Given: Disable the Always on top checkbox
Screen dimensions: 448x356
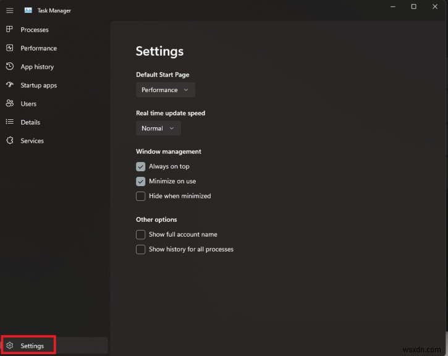Looking at the screenshot, I should click(x=140, y=167).
